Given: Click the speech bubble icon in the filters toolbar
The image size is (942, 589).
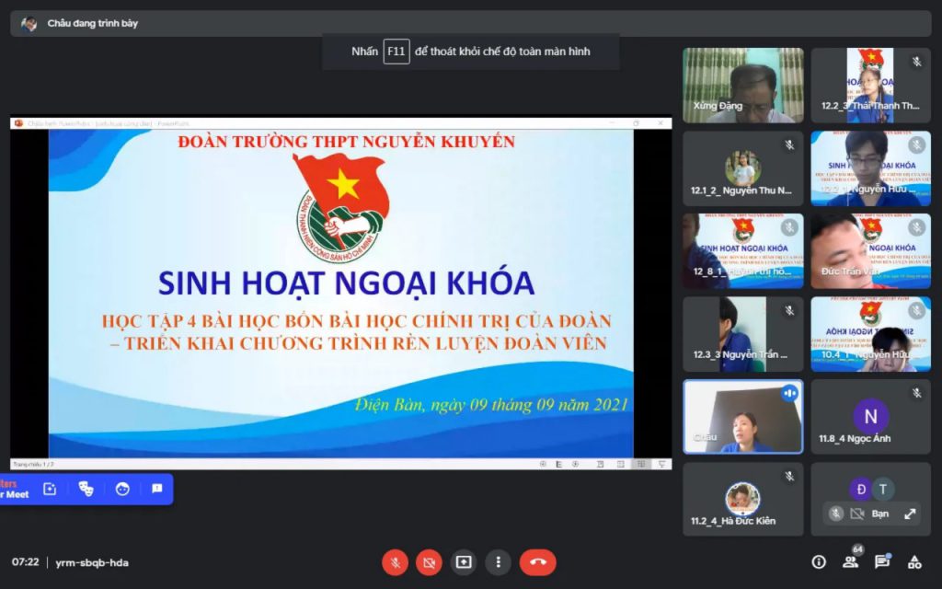Looking at the screenshot, I should coord(157,489).
